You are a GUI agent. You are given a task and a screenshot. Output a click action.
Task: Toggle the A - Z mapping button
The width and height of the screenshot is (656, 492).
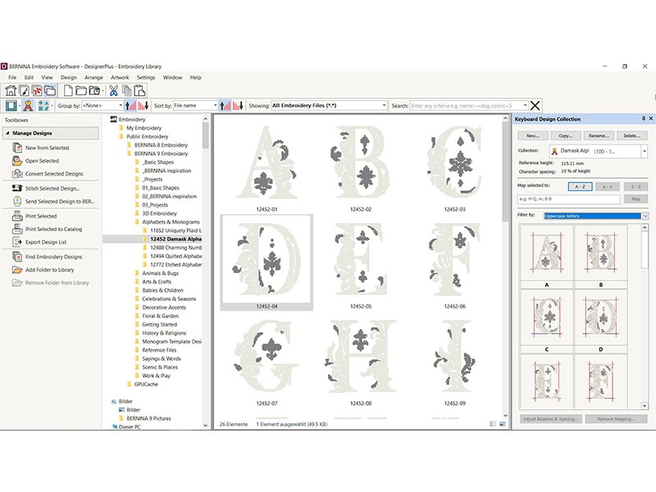[580, 186]
